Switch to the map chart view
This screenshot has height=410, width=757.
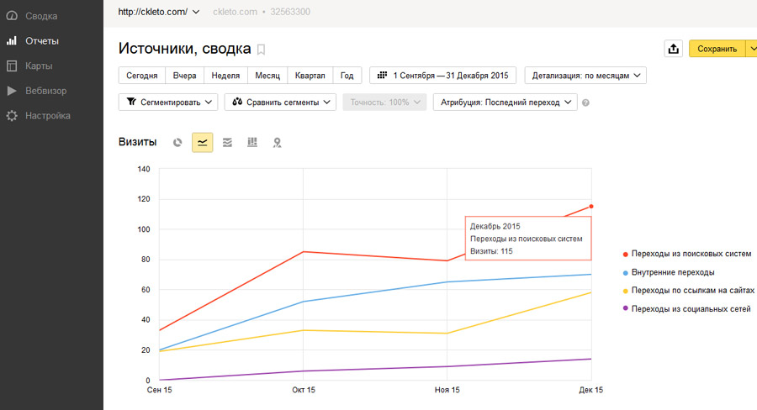277,143
